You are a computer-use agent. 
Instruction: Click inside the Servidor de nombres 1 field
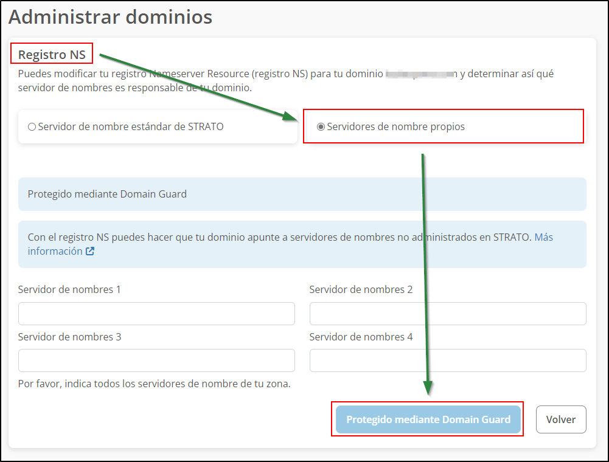(156, 314)
